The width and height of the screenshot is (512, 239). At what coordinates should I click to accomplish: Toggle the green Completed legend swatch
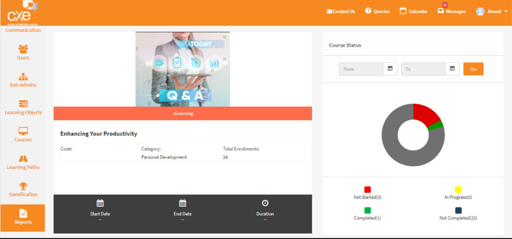coord(367,210)
